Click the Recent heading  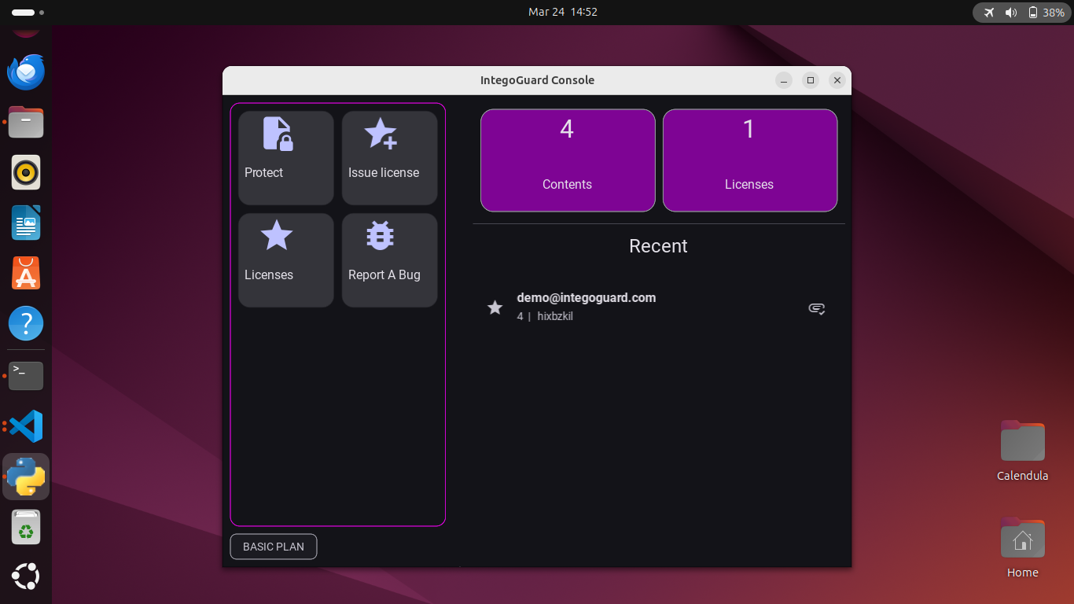pos(658,246)
